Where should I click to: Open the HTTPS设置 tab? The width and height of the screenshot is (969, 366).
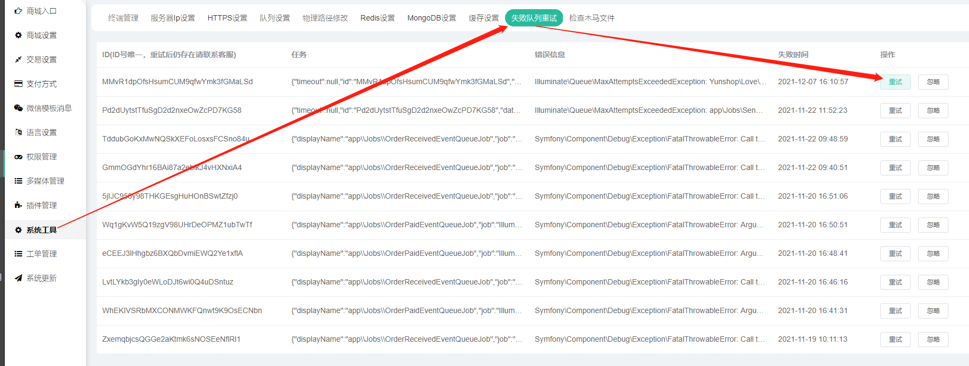click(x=227, y=18)
